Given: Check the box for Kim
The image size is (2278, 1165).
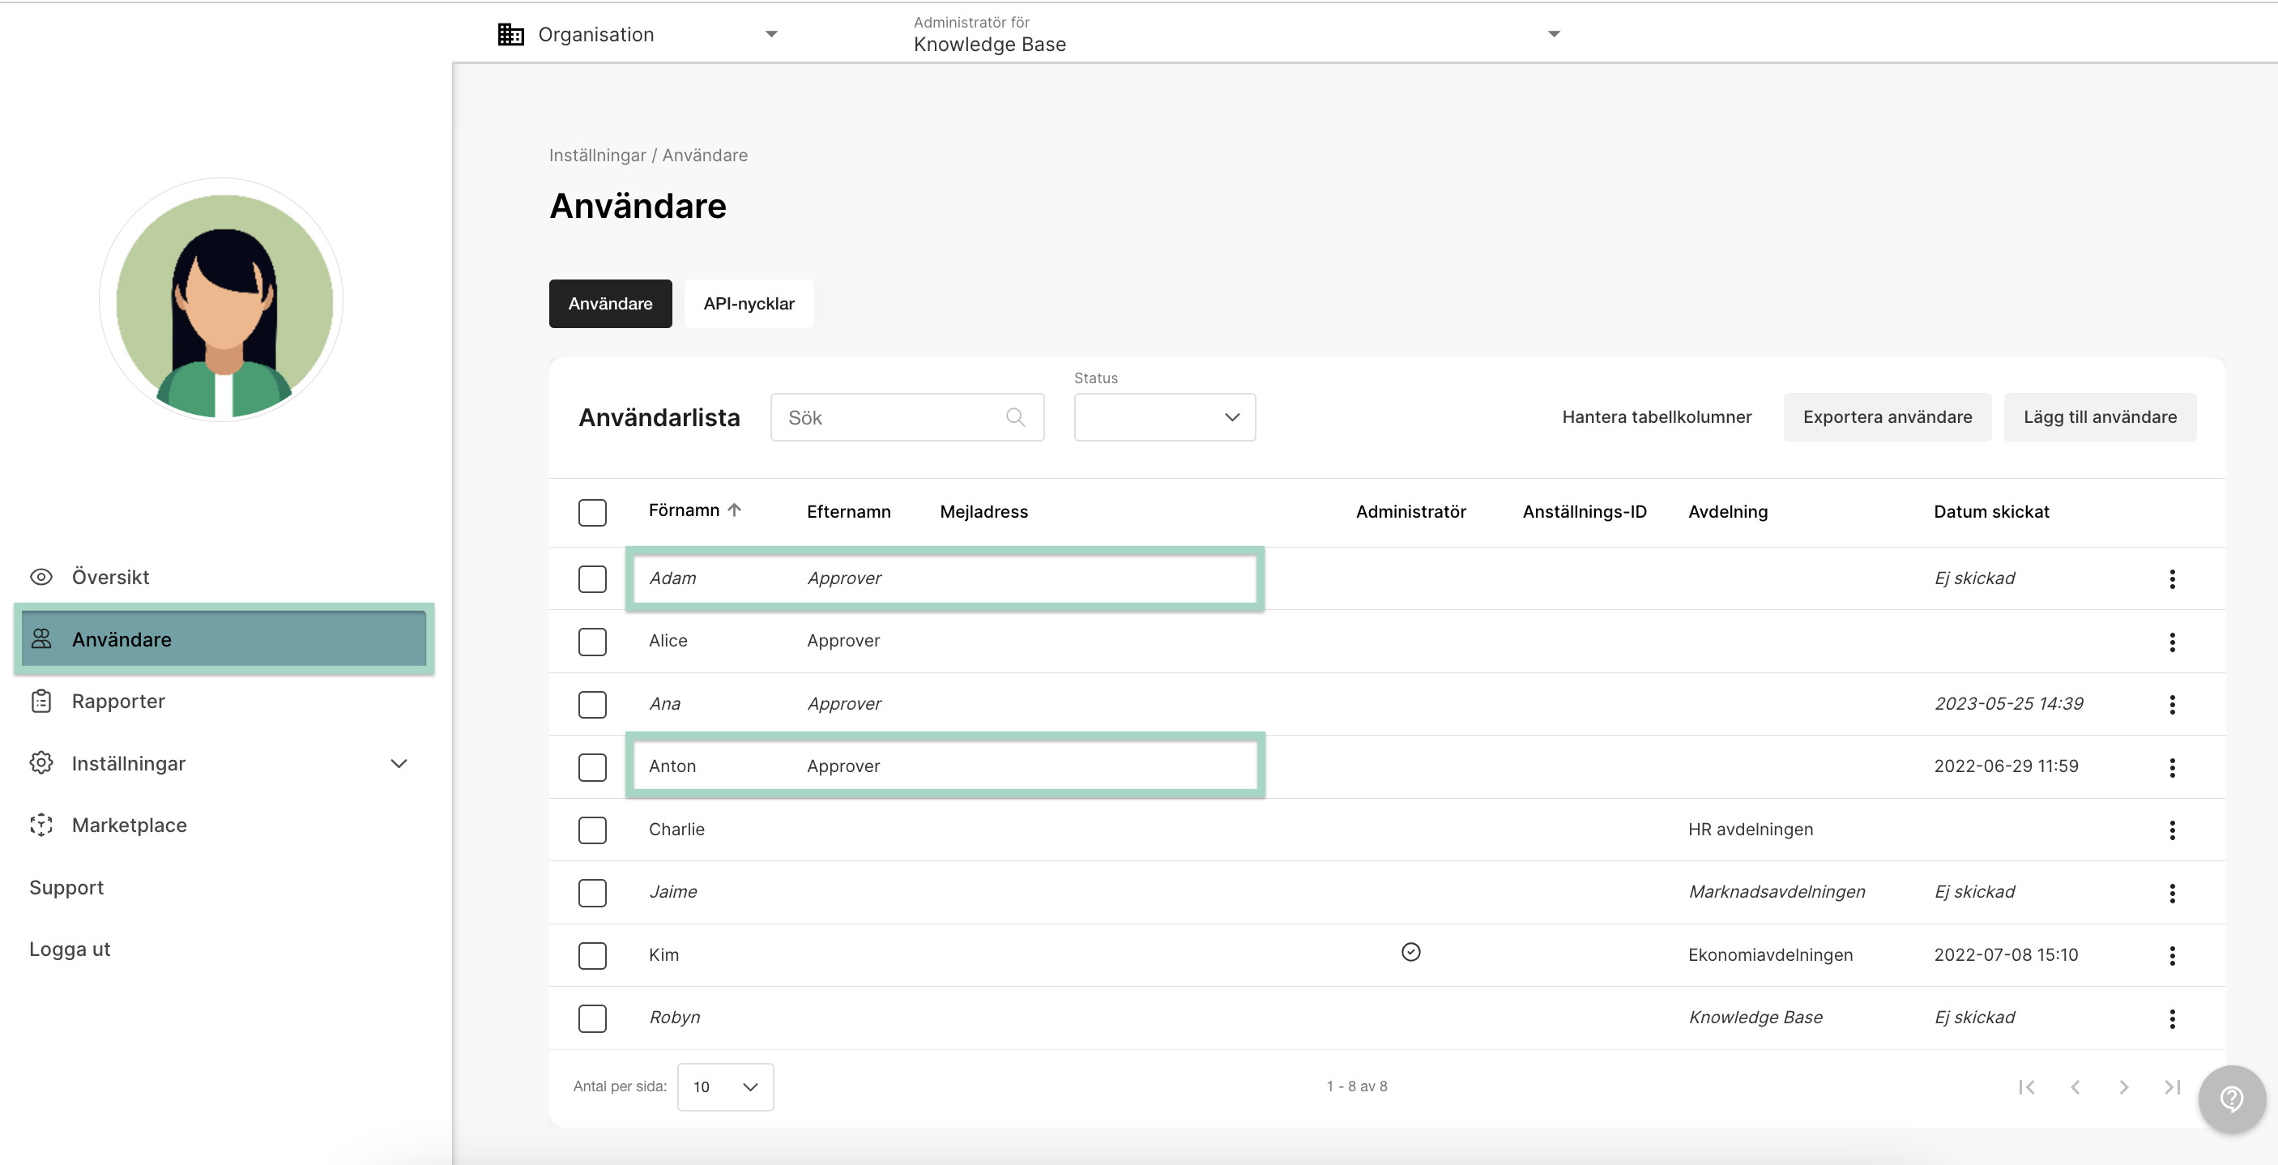Looking at the screenshot, I should tap(591, 955).
